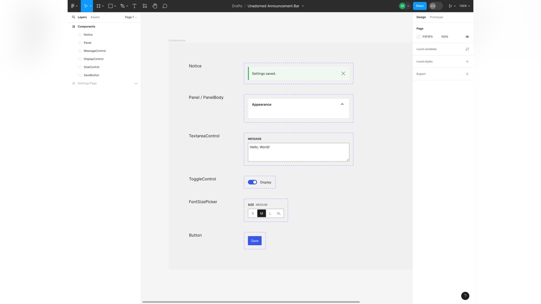Choose the M font size option
The height and width of the screenshot is (304, 541).
click(x=261, y=213)
